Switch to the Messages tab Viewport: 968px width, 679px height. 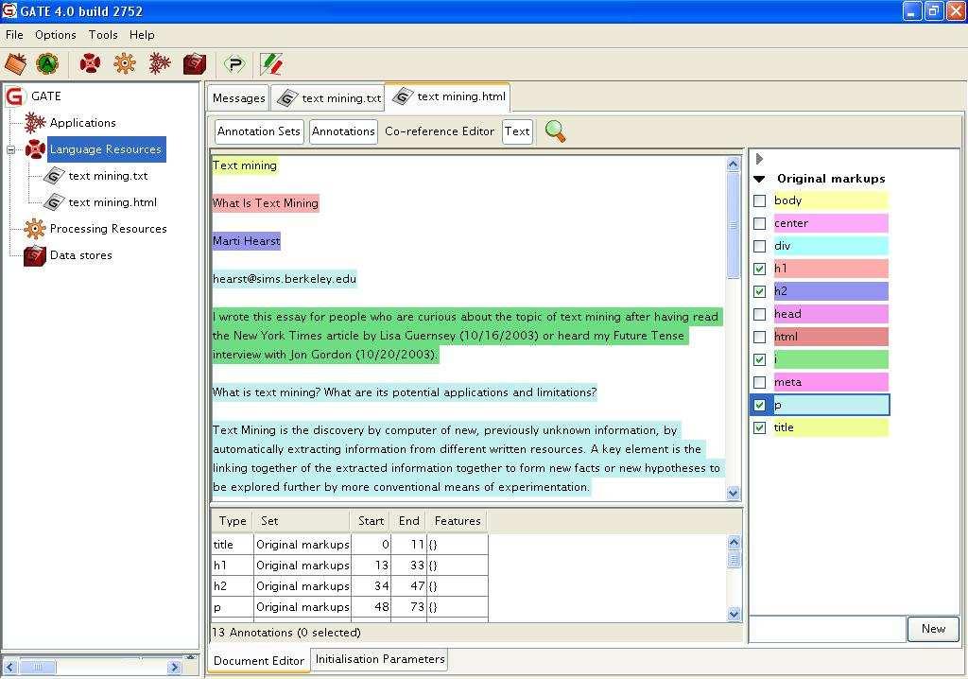tap(238, 98)
